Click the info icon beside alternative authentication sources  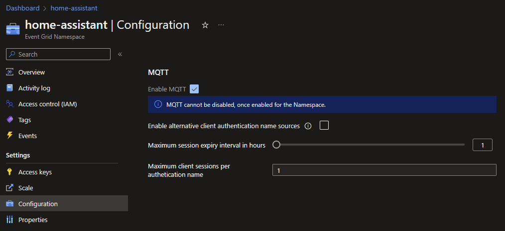(308, 126)
